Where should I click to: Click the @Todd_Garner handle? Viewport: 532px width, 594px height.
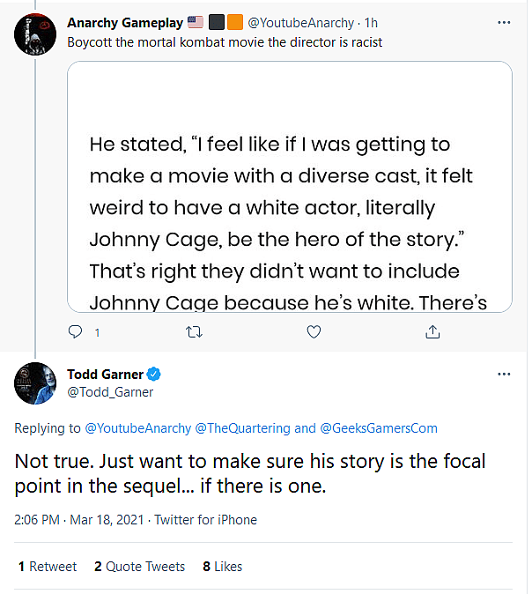[110, 392]
